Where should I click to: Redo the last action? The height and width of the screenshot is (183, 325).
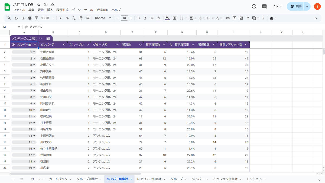click(x=23, y=18)
